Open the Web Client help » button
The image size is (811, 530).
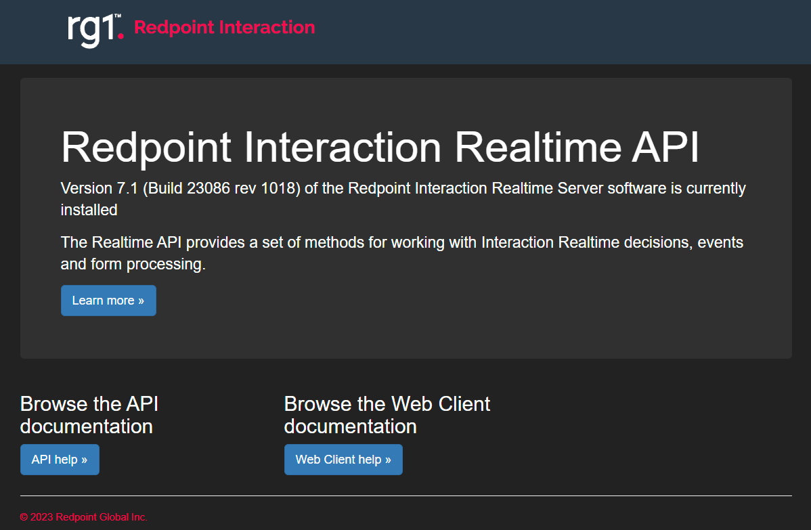pyautogui.click(x=343, y=460)
